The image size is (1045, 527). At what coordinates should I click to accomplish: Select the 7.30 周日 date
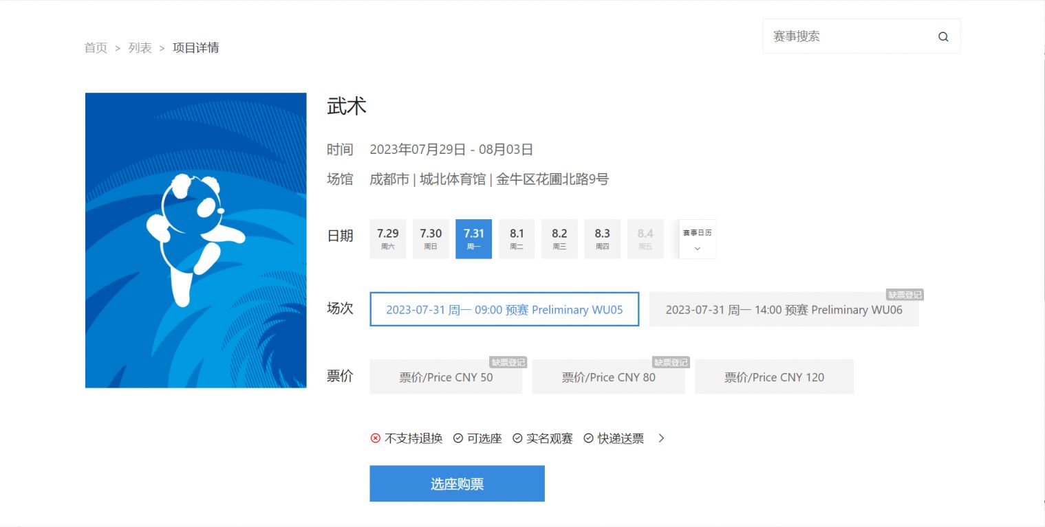[x=431, y=238]
